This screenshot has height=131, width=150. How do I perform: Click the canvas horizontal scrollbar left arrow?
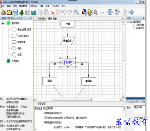coord(35,99)
